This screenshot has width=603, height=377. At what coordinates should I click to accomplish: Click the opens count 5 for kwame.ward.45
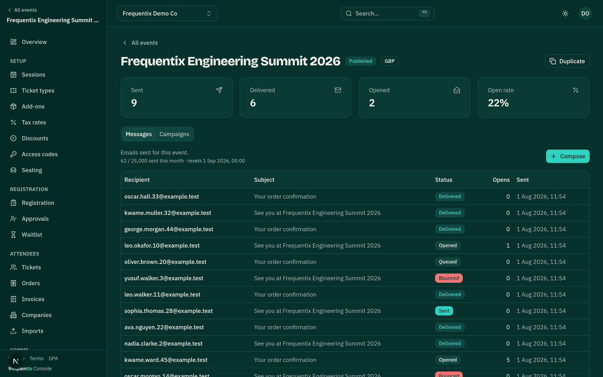[x=508, y=360]
